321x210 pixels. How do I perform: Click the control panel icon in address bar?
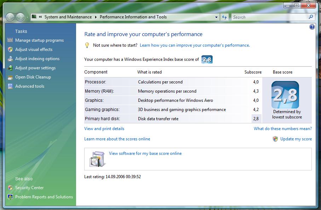34,17
